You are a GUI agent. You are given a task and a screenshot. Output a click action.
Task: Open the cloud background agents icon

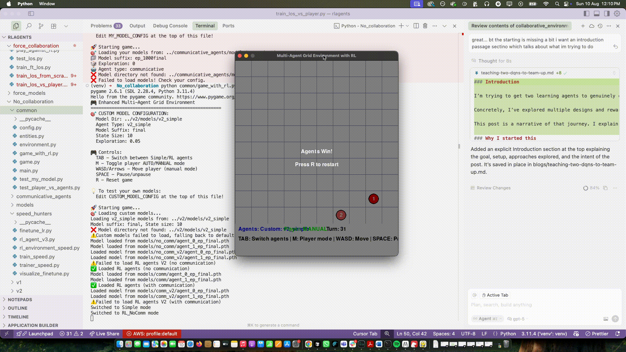coord(591,26)
